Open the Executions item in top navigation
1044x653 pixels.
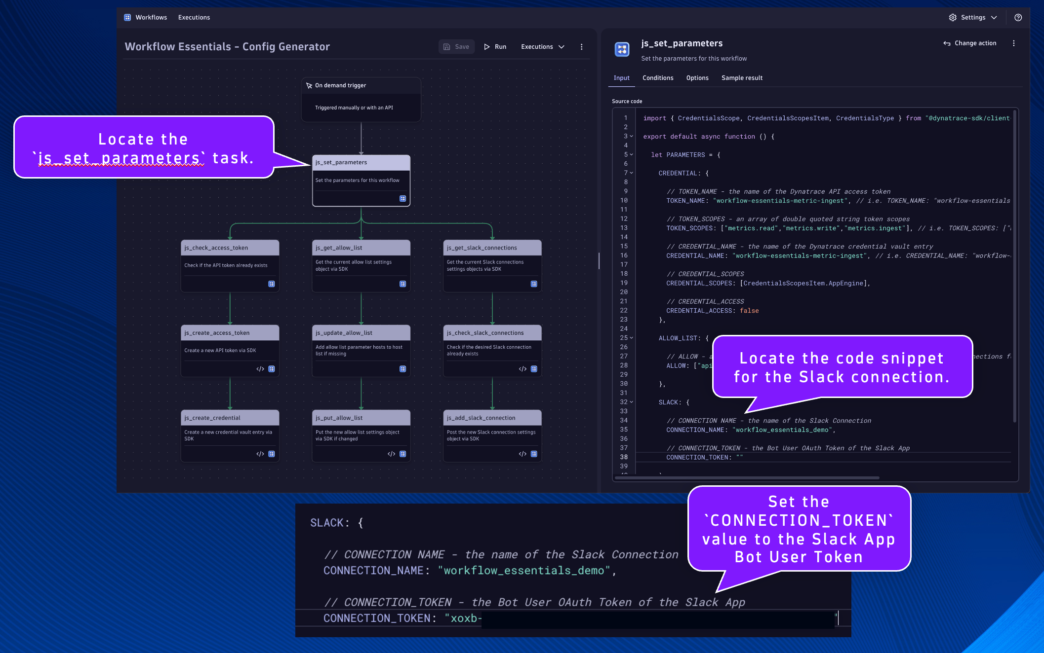coord(194,17)
